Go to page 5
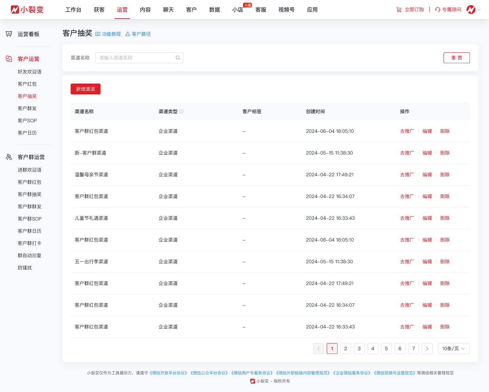 coord(386,349)
